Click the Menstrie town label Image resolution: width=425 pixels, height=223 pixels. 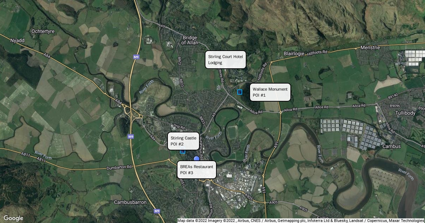tap(370, 47)
